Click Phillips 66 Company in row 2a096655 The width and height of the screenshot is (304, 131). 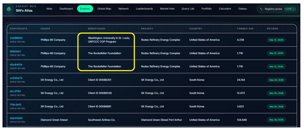coord(53,40)
